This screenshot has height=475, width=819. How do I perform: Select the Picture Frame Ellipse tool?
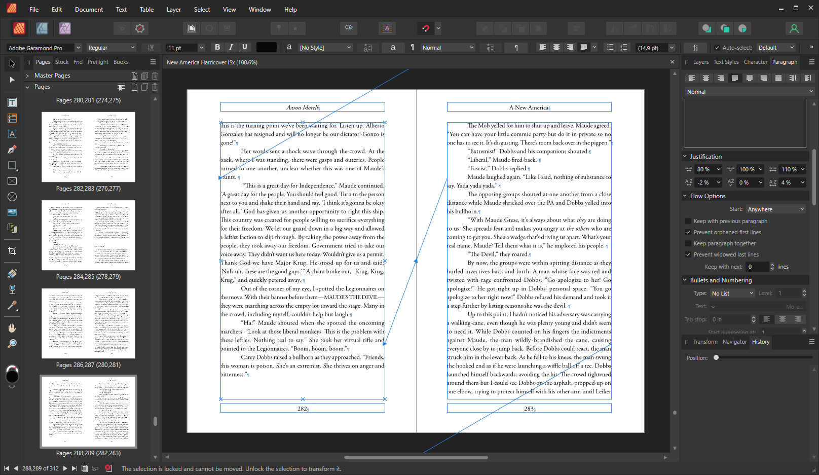click(12, 197)
